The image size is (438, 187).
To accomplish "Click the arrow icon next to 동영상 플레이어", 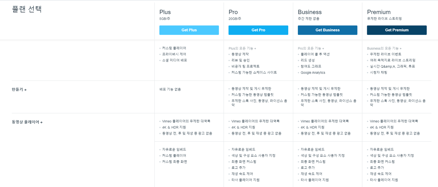I will (x=41, y=122).
